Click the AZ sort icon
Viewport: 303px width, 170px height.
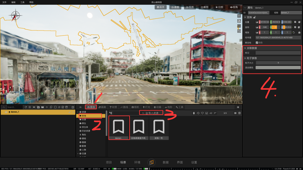click(211, 113)
